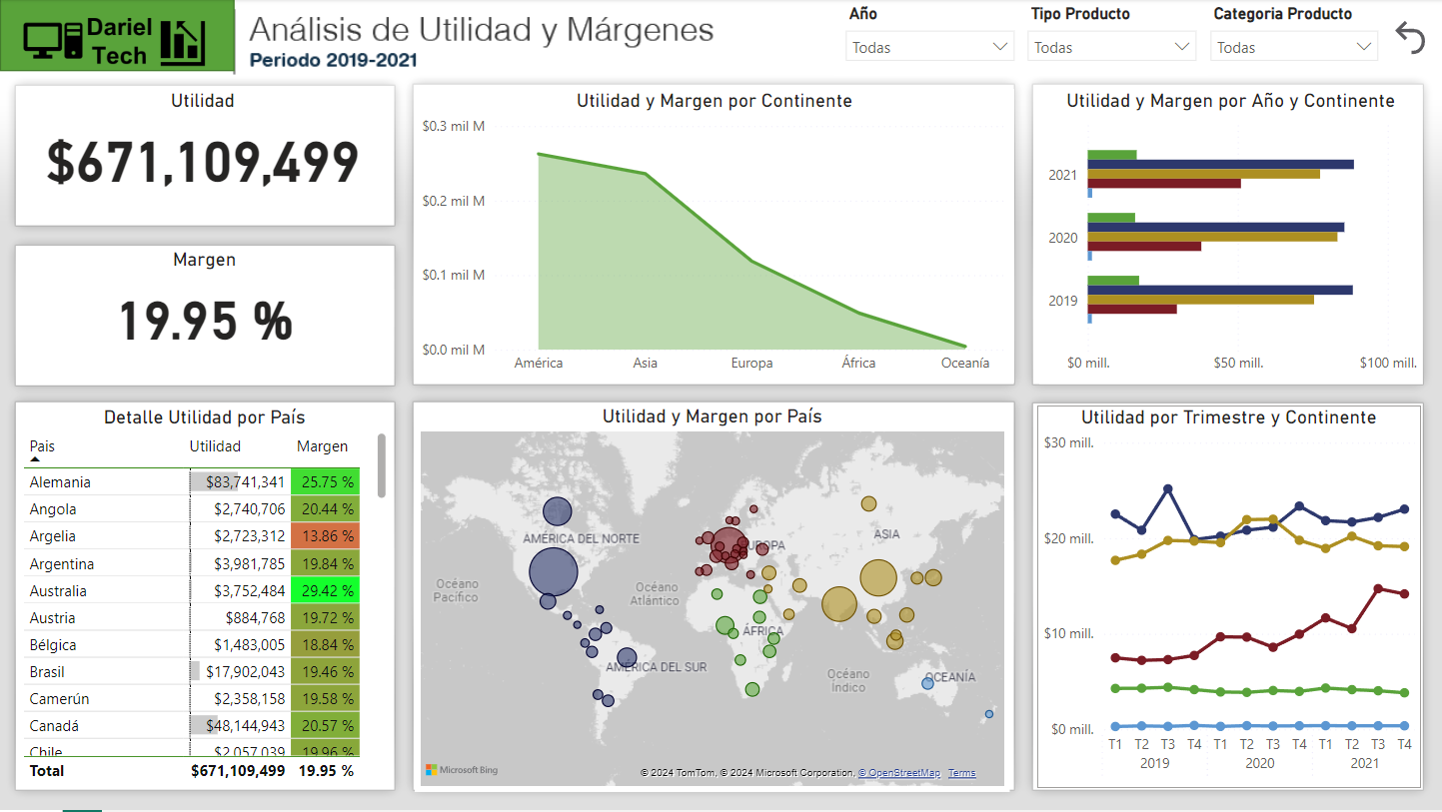Click the table's vertical scrollbar
Image resolution: width=1442 pixels, height=812 pixels.
(x=381, y=465)
